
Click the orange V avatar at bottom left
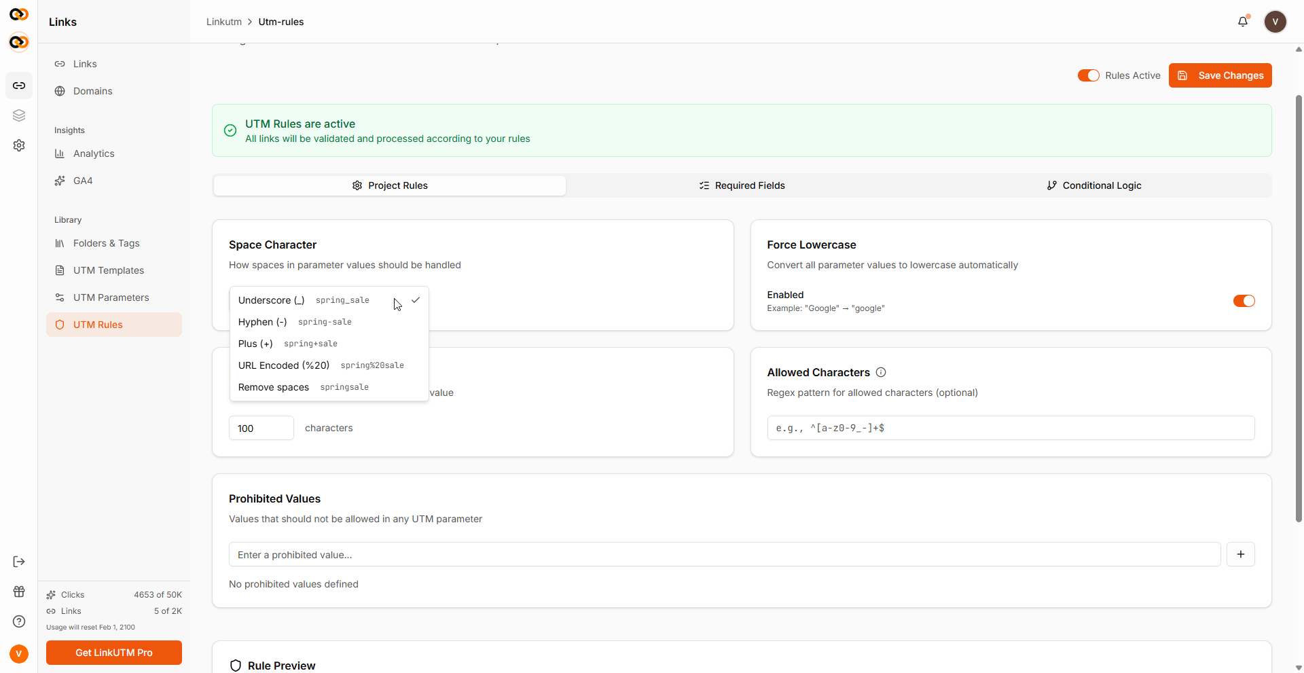[19, 653]
